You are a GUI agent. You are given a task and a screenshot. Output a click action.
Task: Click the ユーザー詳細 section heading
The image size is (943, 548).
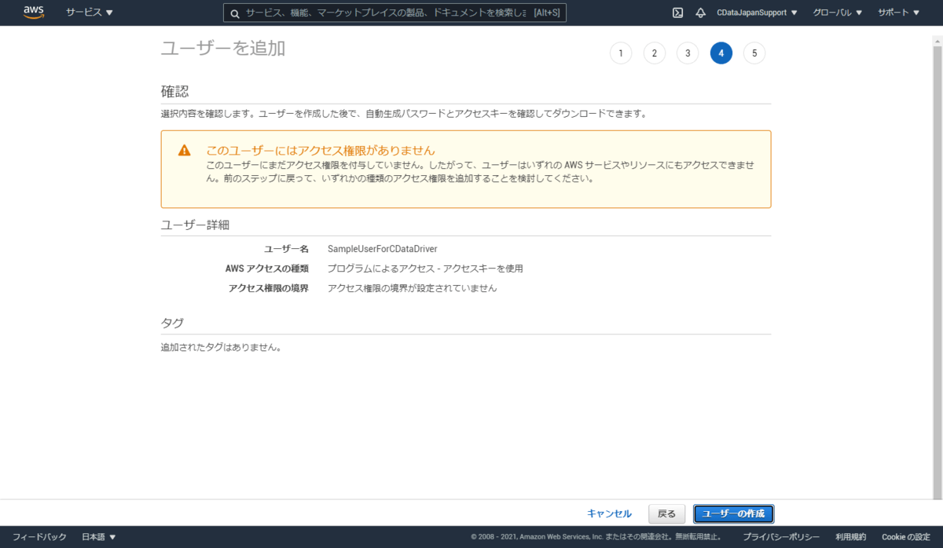pos(195,225)
